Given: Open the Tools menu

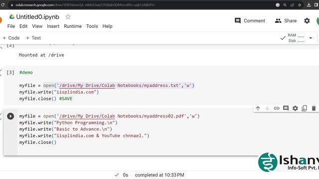Looking at the screenshot, I should (92, 26).
